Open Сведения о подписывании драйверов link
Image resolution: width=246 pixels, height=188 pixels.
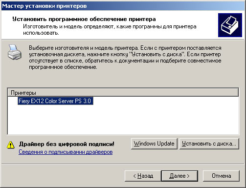tap(66, 152)
